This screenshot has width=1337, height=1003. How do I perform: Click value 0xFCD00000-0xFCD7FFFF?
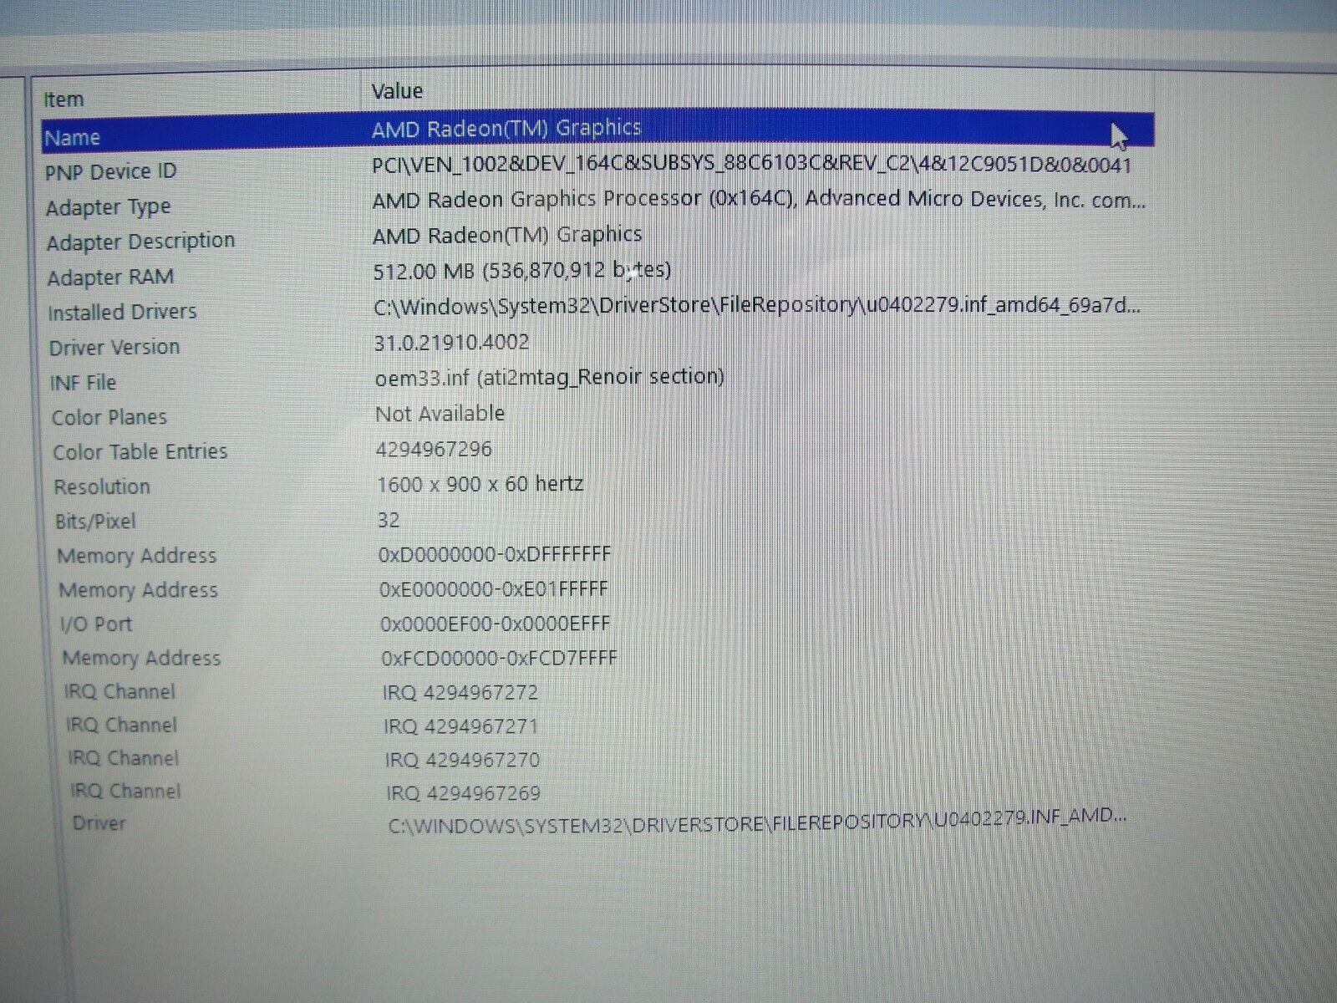[499, 659]
